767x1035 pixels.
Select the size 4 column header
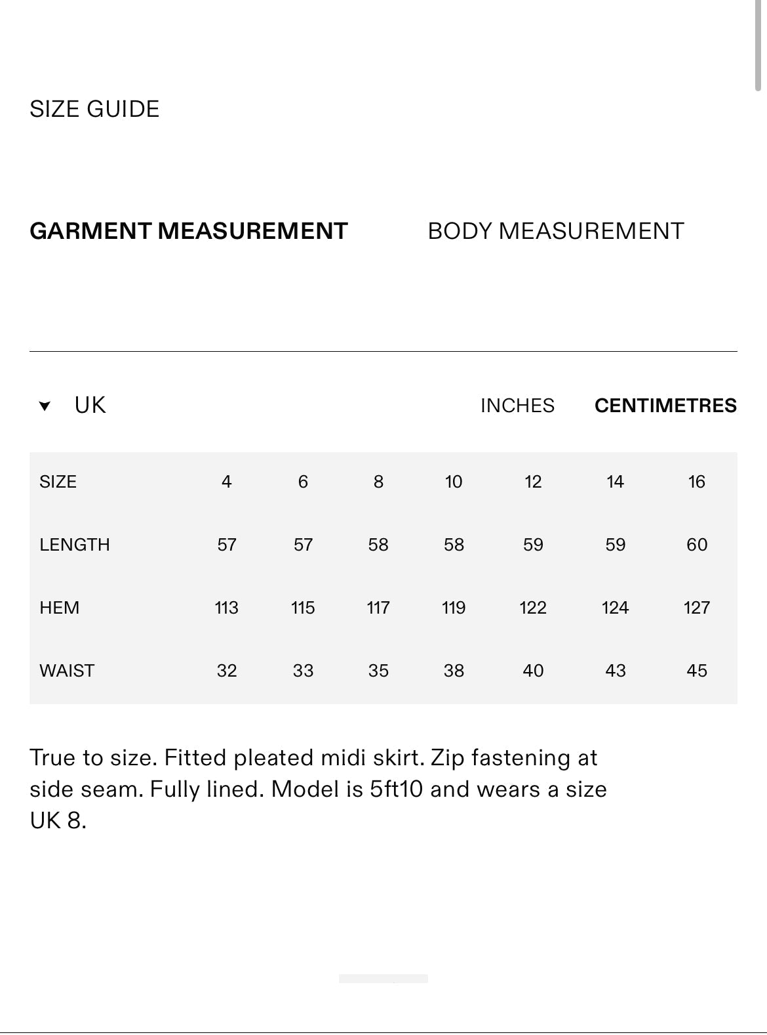click(227, 482)
